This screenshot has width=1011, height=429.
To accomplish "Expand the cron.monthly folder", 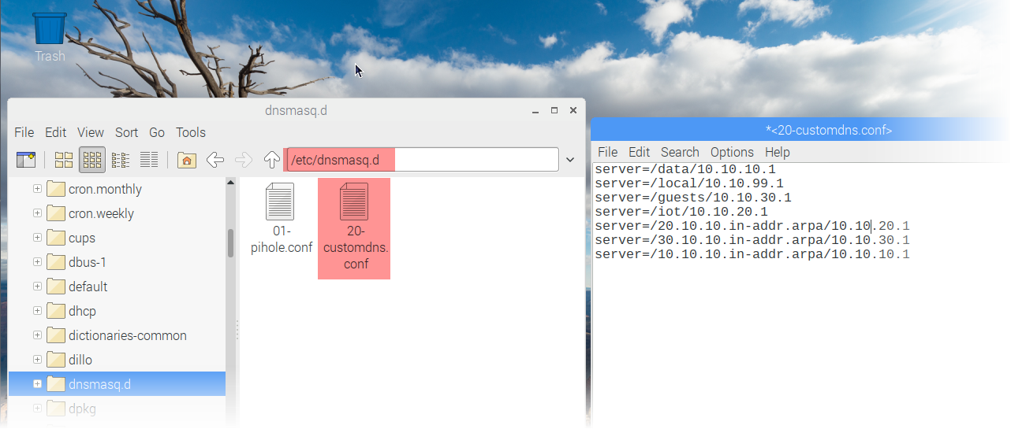I will [x=37, y=189].
